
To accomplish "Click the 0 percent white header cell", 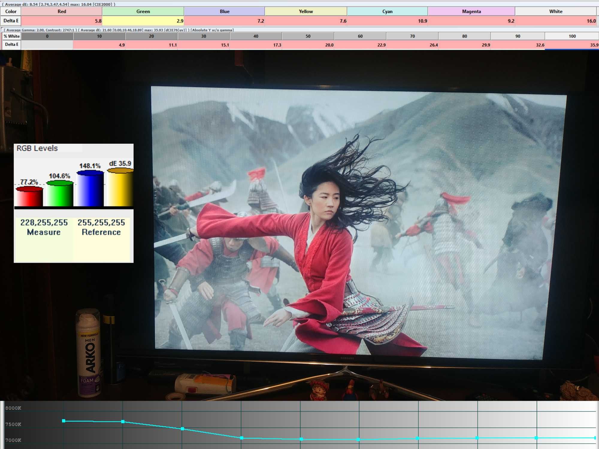I will [x=47, y=36].
